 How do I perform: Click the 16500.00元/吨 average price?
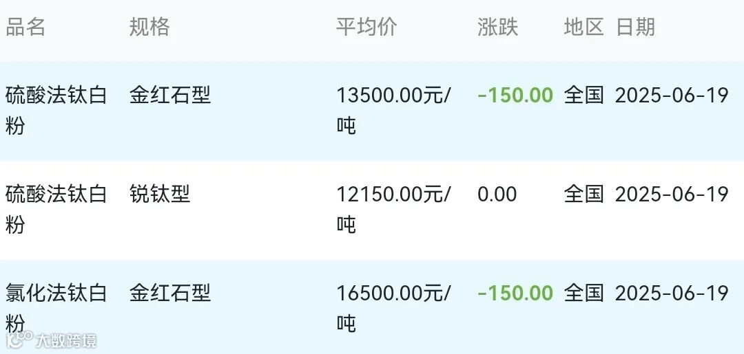point(394,309)
